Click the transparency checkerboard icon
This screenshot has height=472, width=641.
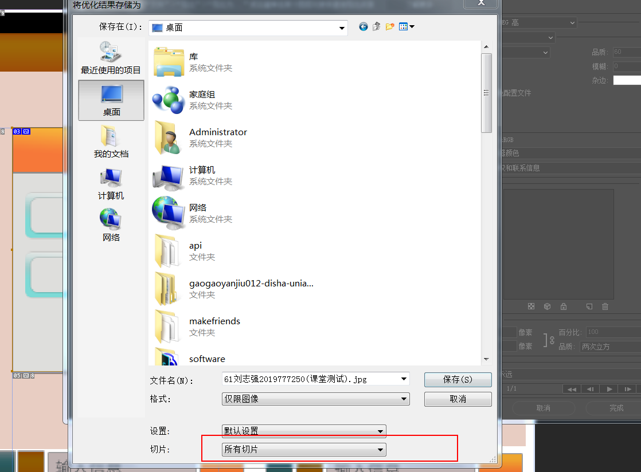[x=531, y=306]
